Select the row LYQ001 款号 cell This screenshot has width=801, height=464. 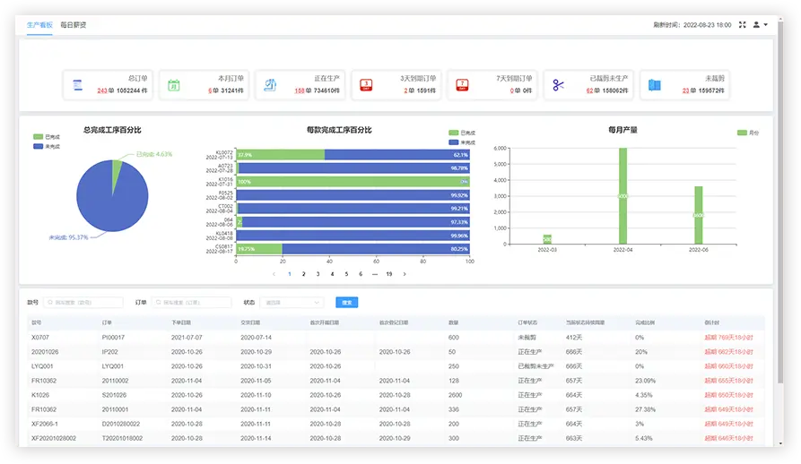point(42,366)
